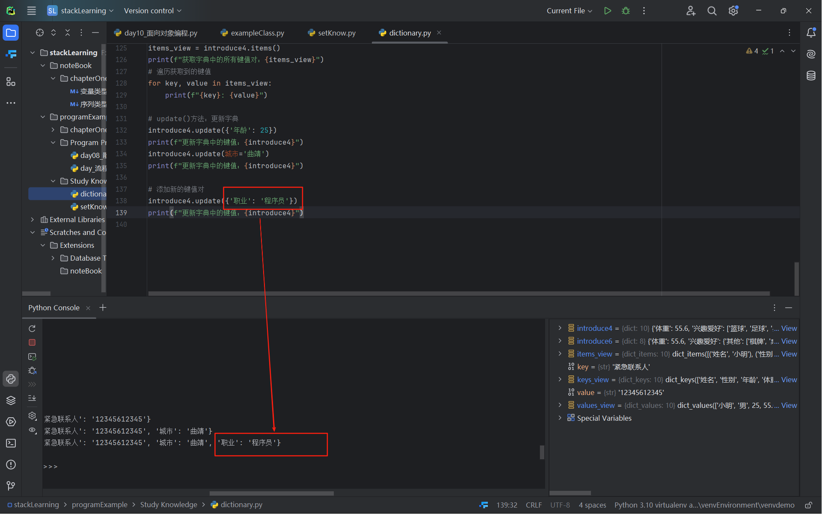Click the Debug bug icon in toolbar

626,11
